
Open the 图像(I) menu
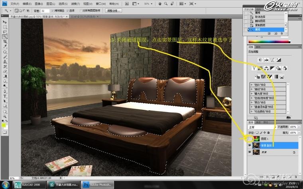tap(39, 4)
